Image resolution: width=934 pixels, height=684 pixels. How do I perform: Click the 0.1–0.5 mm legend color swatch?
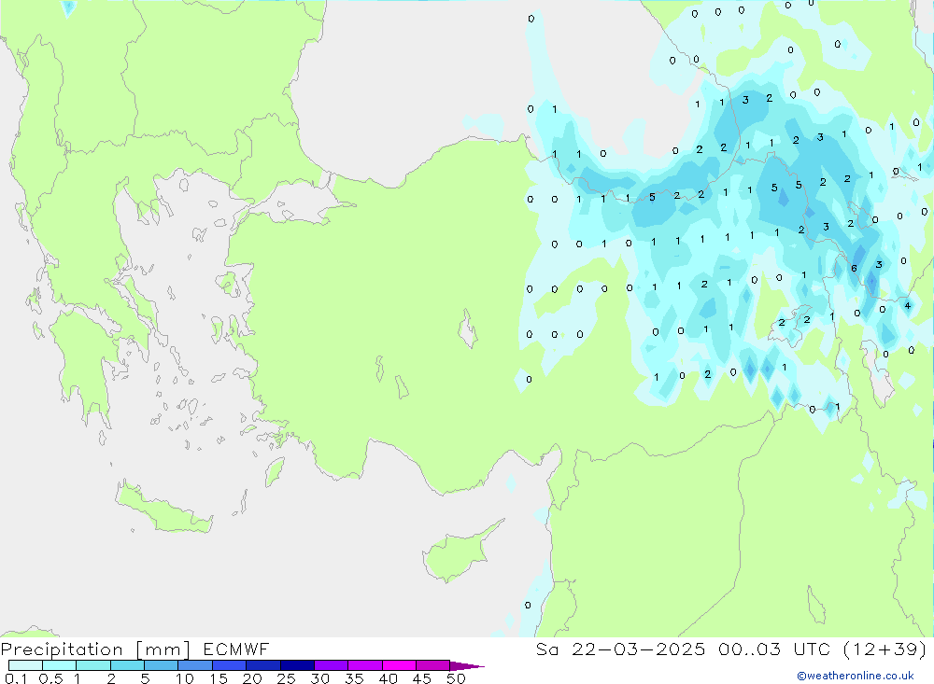pyautogui.click(x=25, y=665)
